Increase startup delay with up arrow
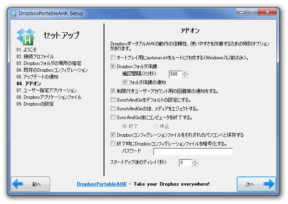 [195, 161]
